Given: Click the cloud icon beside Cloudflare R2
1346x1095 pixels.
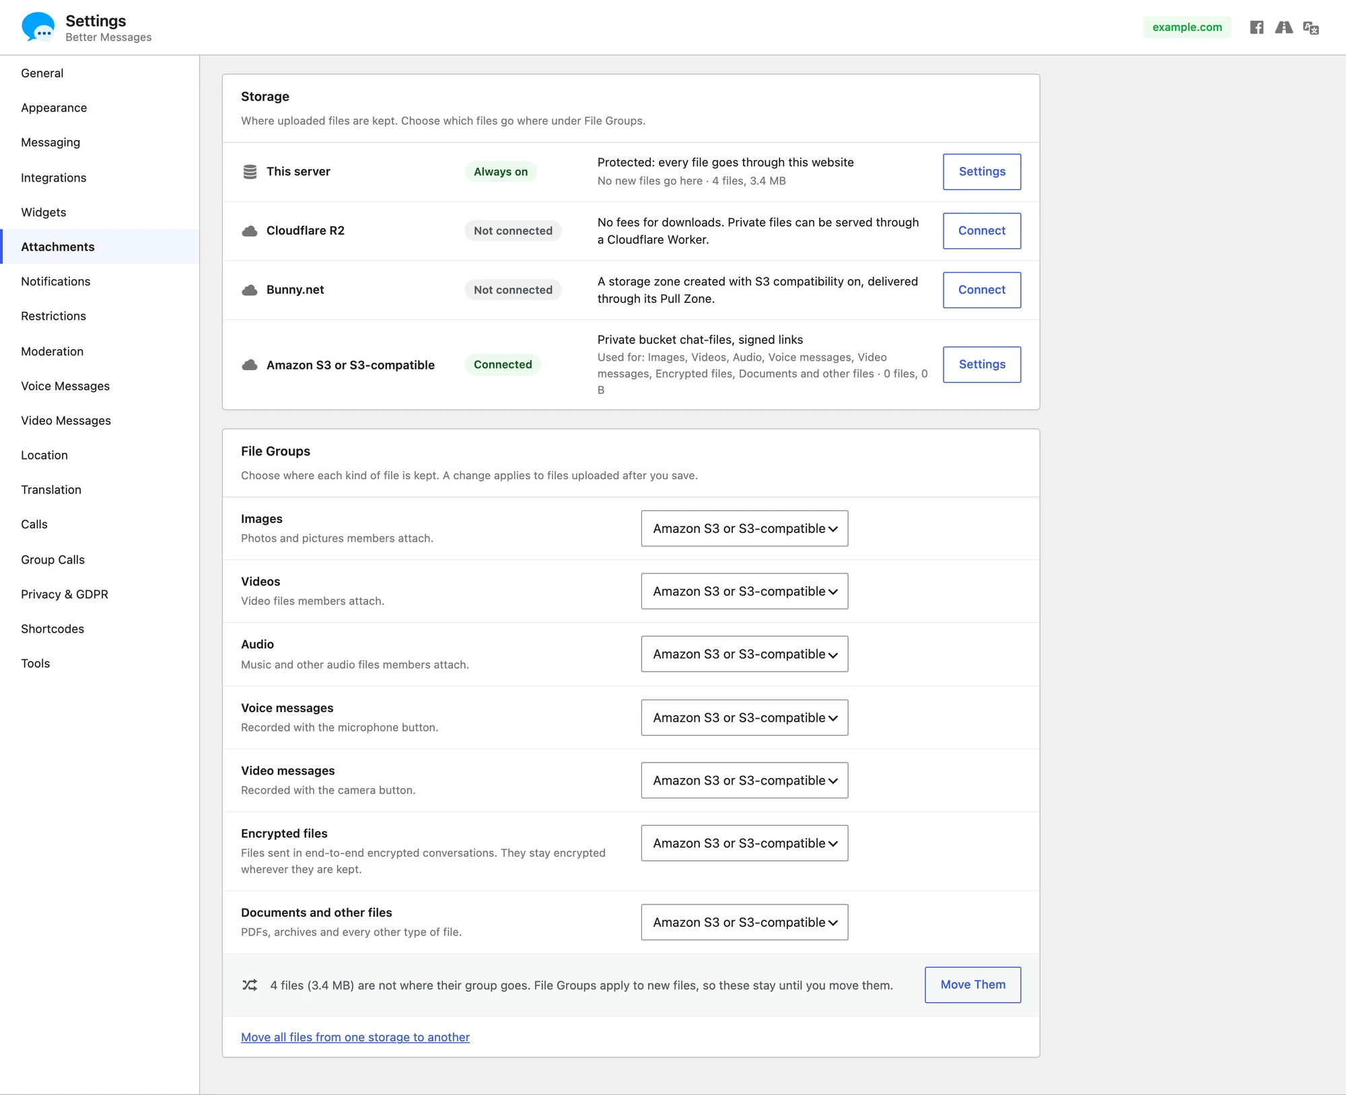Looking at the screenshot, I should (250, 231).
